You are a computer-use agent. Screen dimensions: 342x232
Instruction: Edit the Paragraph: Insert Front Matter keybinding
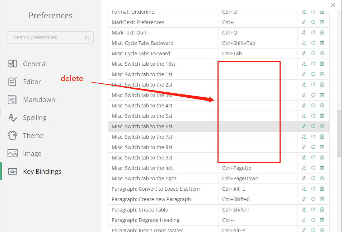pyautogui.click(x=304, y=230)
